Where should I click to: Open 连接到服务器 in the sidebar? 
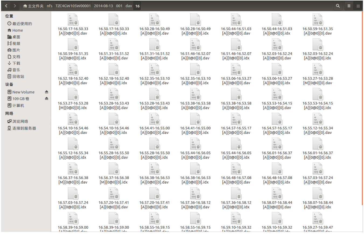22,128
